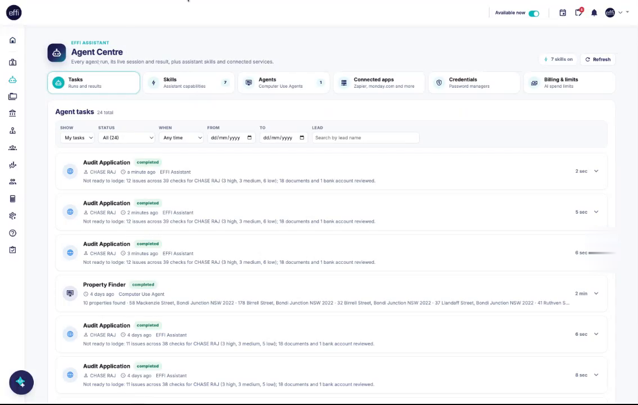The image size is (638, 405).
Task: Click the FROM date input field
Action: tap(231, 137)
